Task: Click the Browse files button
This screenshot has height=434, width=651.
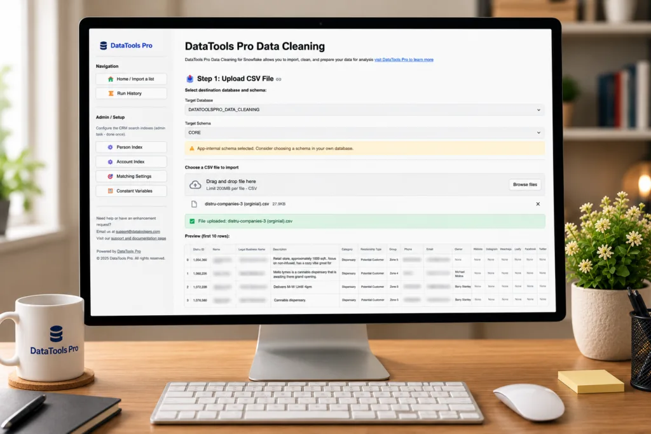Action: [x=524, y=185]
